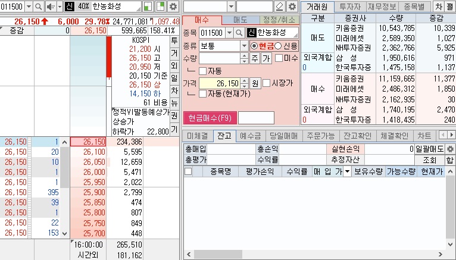This screenshot has height=260, width=456.
Task: Open the 종목 code dropdown in order form
Action: (229, 33)
